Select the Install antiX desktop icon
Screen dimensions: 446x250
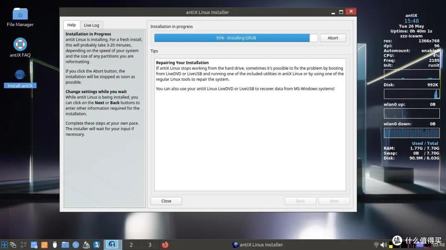[x=20, y=79]
